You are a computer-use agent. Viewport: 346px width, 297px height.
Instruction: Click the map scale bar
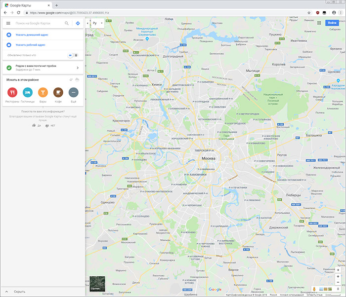(332, 295)
